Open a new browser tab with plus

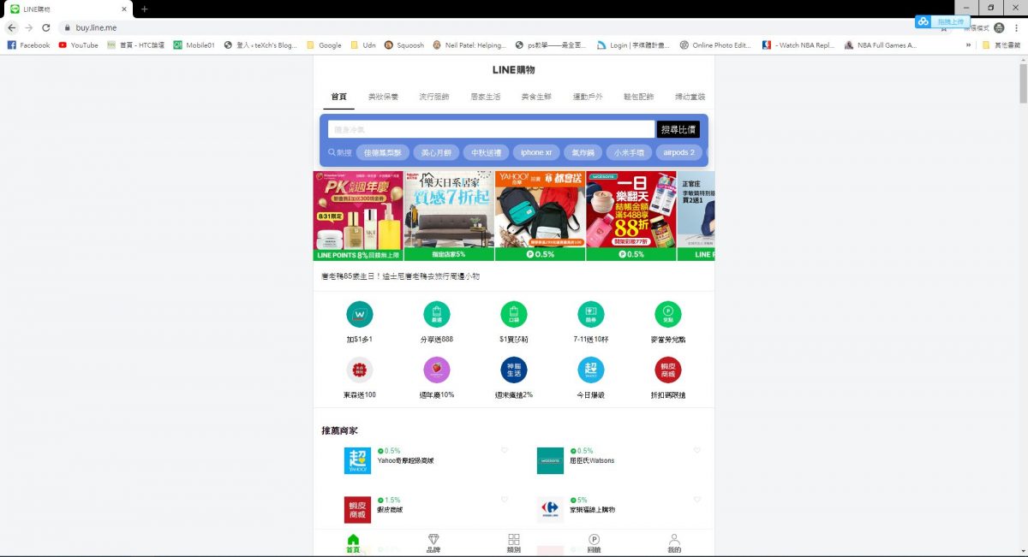point(144,9)
